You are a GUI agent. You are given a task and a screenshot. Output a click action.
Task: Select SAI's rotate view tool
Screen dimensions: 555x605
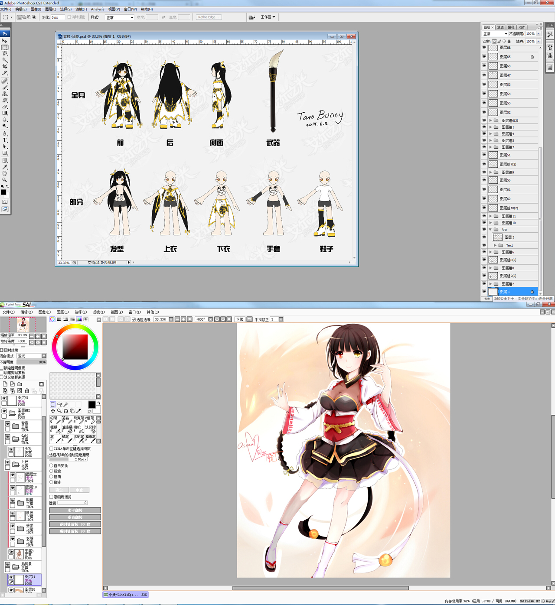tap(66, 411)
